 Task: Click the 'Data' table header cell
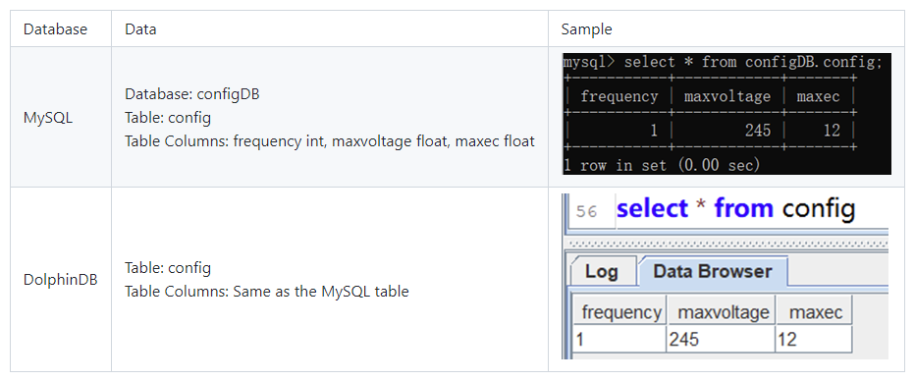pyautogui.click(x=330, y=28)
